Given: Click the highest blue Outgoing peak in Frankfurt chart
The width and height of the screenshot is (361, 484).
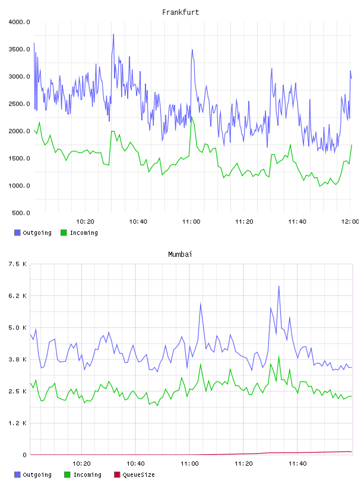Looking at the screenshot, I should click(x=113, y=34).
